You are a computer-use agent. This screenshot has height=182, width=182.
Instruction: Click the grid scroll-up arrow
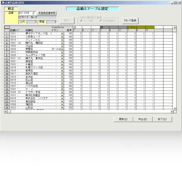(x=175, y=27)
